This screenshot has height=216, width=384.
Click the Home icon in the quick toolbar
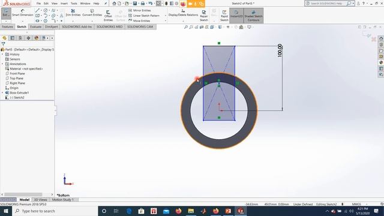click(x=114, y=4)
